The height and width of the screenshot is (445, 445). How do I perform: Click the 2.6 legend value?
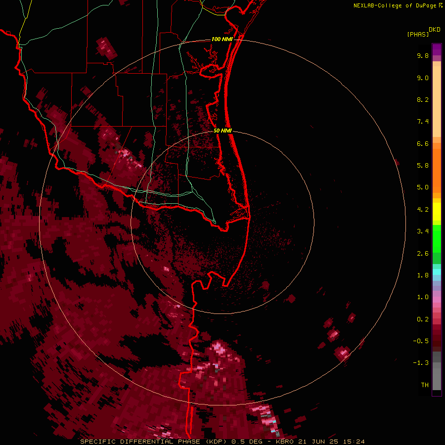coord(423,254)
